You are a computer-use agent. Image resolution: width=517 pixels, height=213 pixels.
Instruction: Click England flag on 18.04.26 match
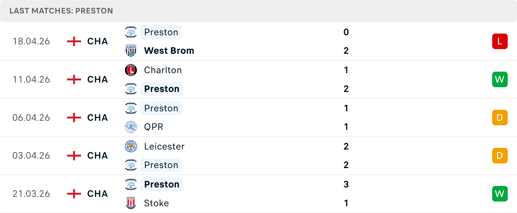pyautogui.click(x=74, y=41)
